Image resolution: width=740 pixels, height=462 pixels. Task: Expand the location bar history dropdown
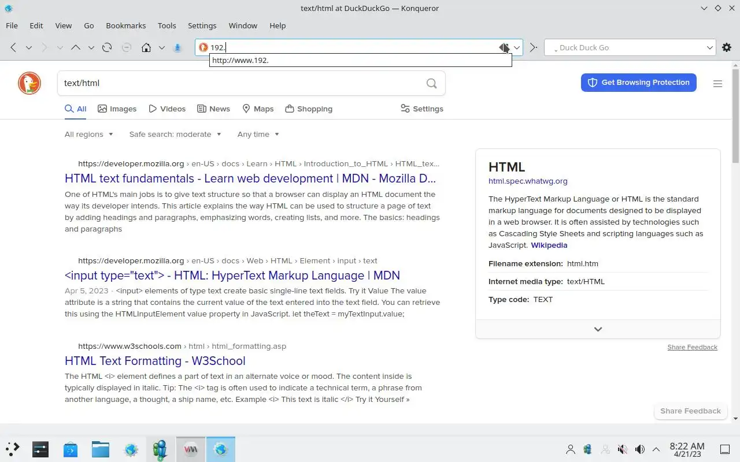pyautogui.click(x=517, y=47)
